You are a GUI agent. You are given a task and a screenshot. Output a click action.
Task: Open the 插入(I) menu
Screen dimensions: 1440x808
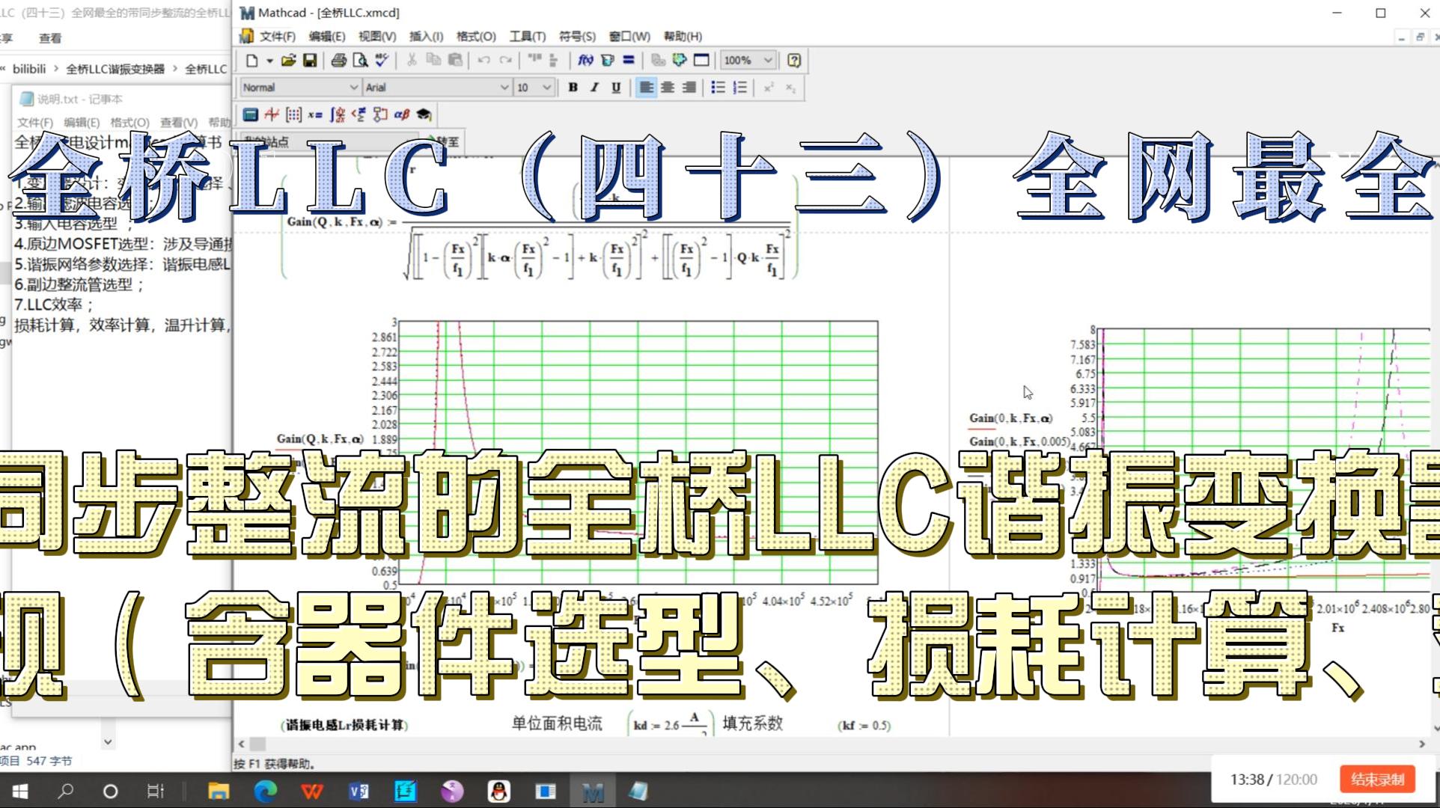click(426, 36)
